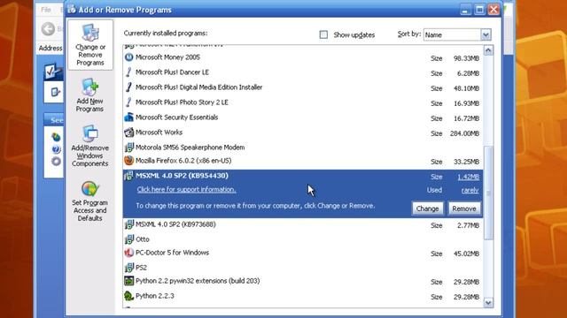Click the PC-Doctor 5 for Windows icon

128,253
